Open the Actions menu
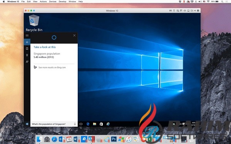 (x=43, y=2)
